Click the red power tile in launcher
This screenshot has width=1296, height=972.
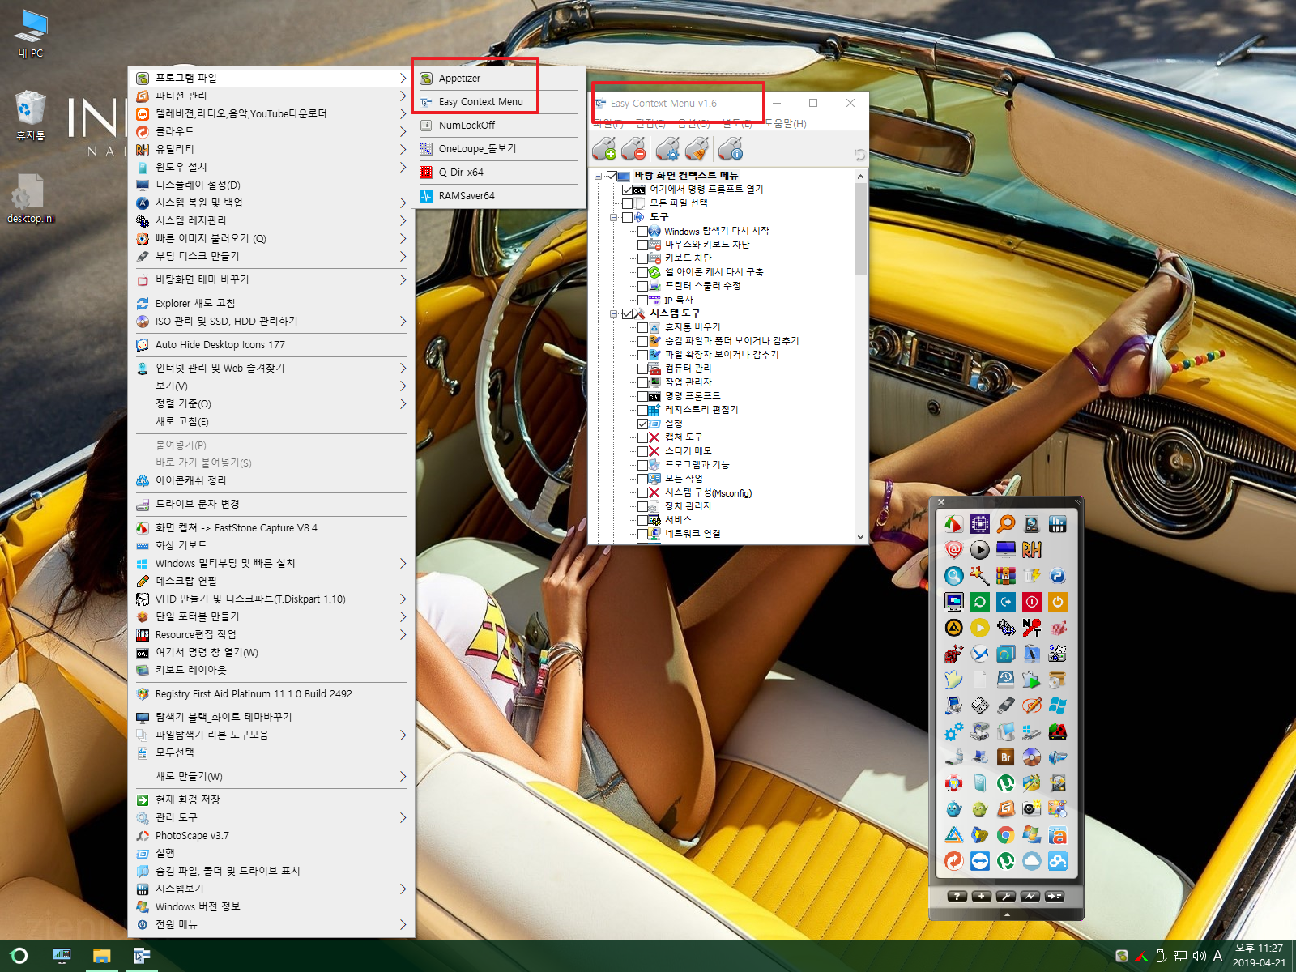pyautogui.click(x=1032, y=602)
